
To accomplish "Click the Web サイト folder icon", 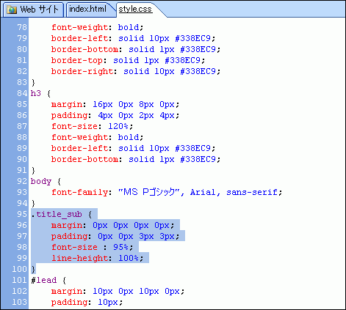I will 12,10.
